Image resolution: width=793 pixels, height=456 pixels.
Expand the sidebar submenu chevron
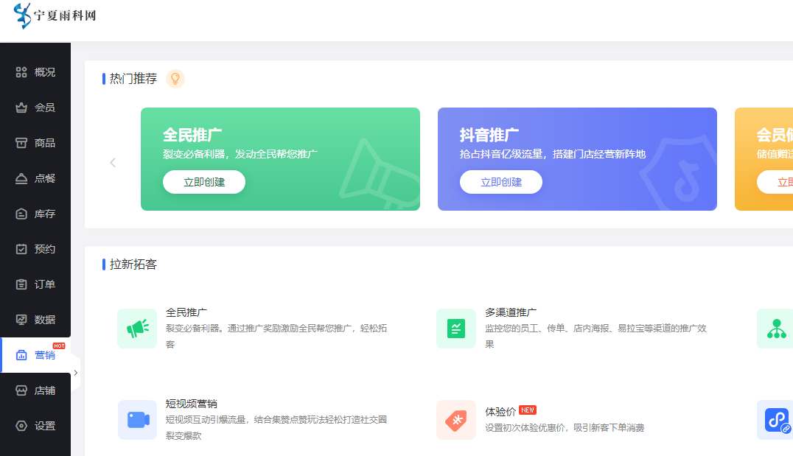[76, 373]
